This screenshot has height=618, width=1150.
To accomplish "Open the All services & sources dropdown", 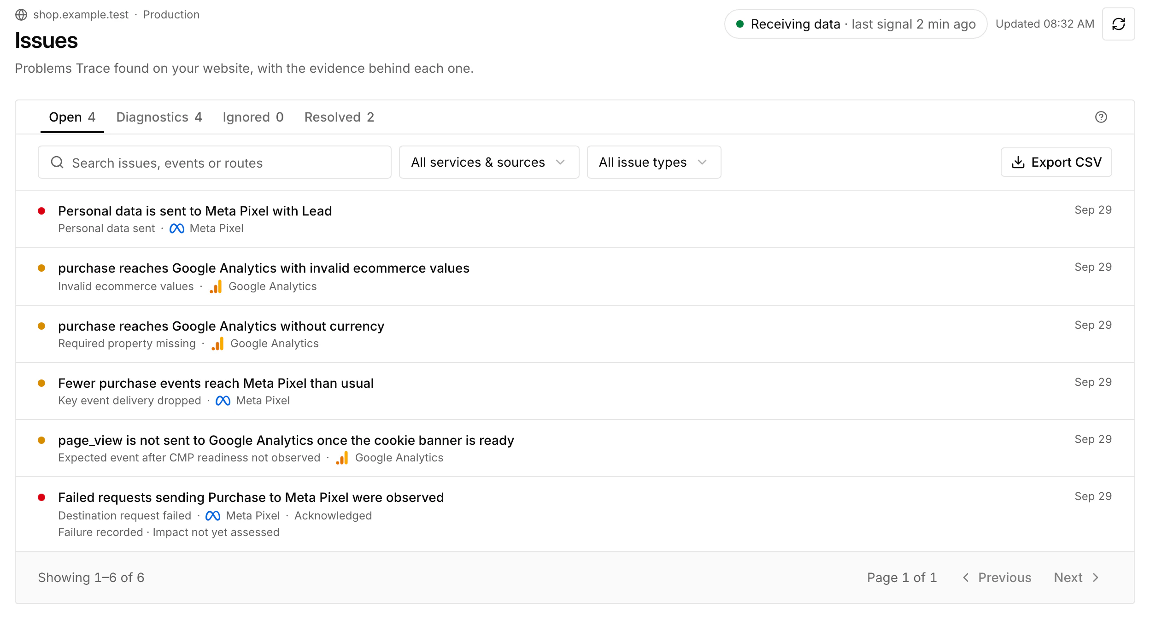I will coord(489,162).
